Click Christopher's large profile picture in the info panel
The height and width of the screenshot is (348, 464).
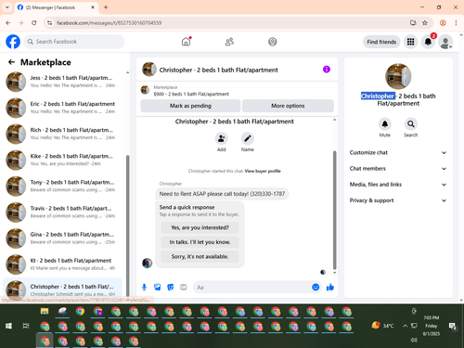pos(398,76)
